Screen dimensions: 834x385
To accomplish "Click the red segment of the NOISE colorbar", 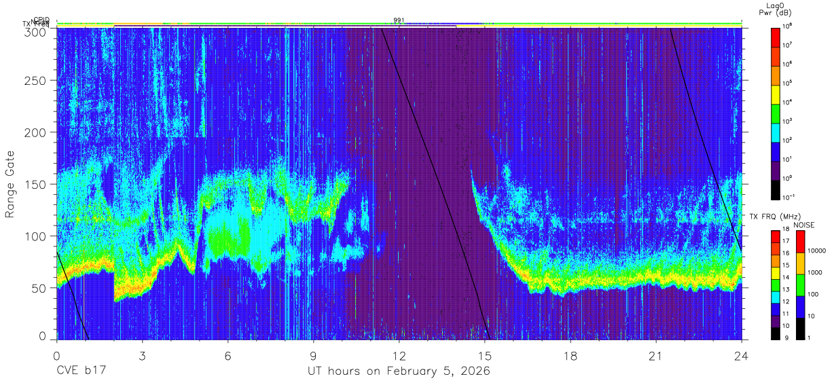I will tap(801, 242).
